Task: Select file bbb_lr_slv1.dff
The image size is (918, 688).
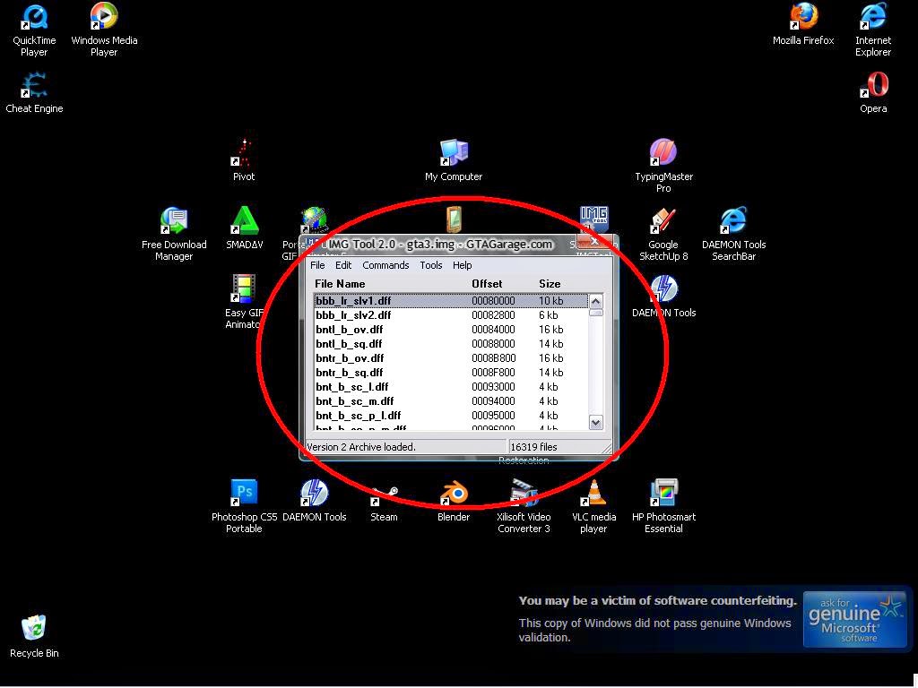Action: point(451,301)
